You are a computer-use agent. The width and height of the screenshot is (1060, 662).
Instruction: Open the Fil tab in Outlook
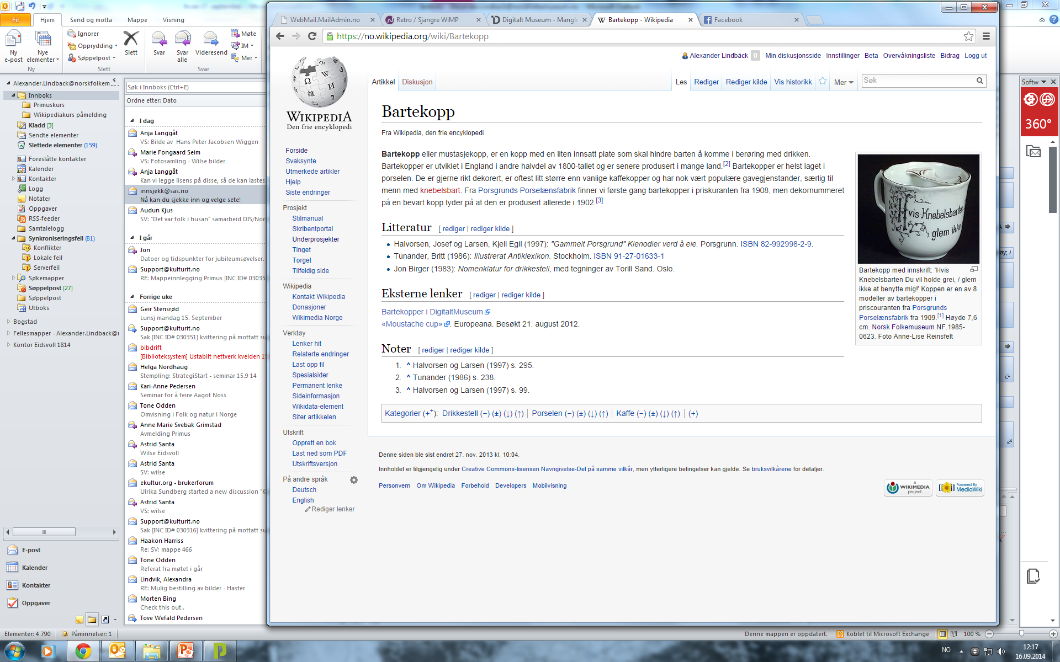point(15,20)
